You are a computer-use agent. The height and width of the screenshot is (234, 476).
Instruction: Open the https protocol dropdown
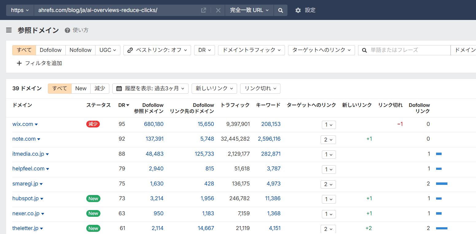(20, 10)
